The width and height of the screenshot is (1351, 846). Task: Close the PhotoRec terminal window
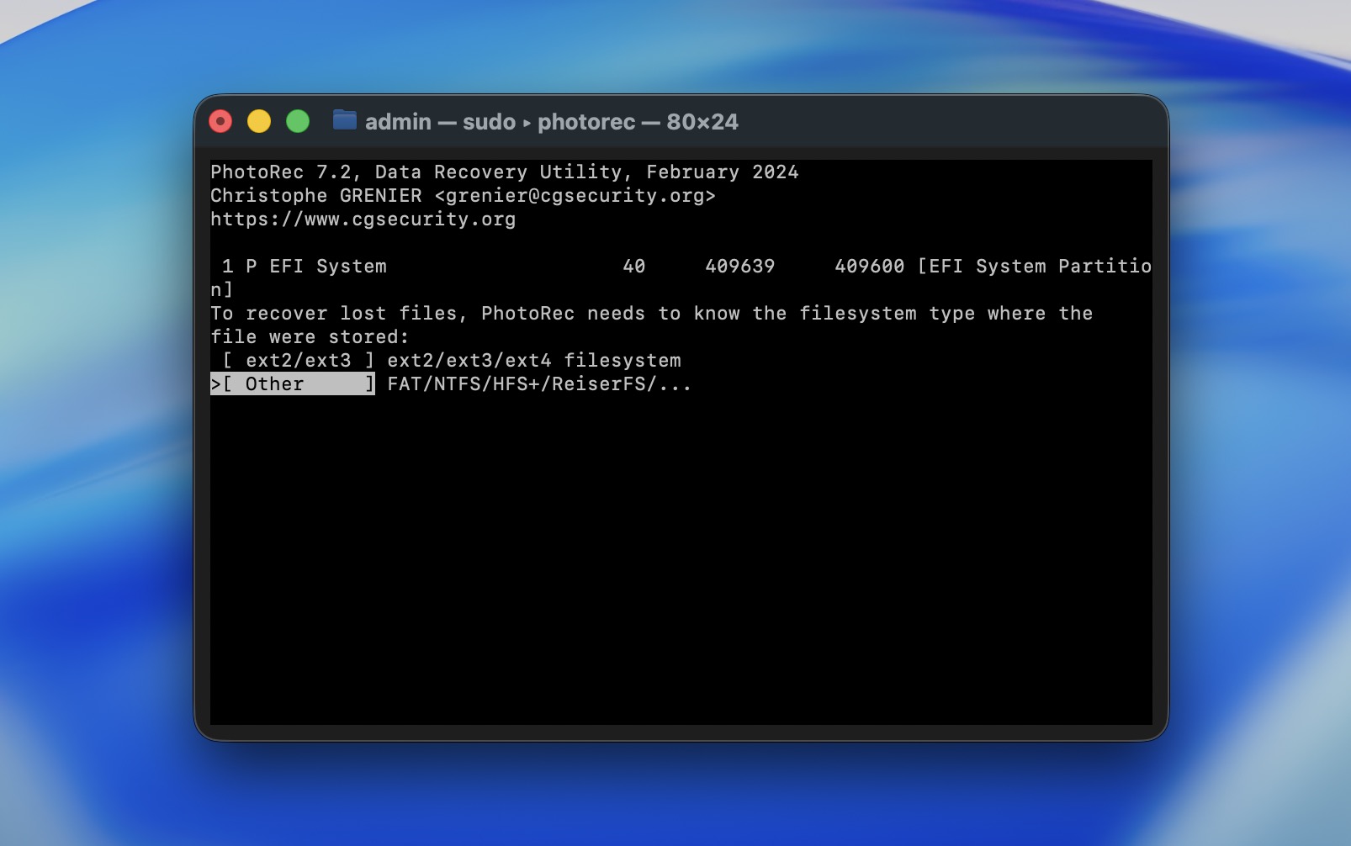click(x=220, y=122)
